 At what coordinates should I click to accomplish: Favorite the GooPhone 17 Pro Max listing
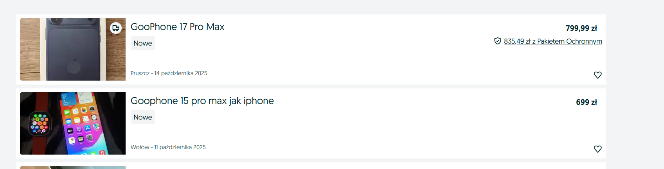point(597,75)
